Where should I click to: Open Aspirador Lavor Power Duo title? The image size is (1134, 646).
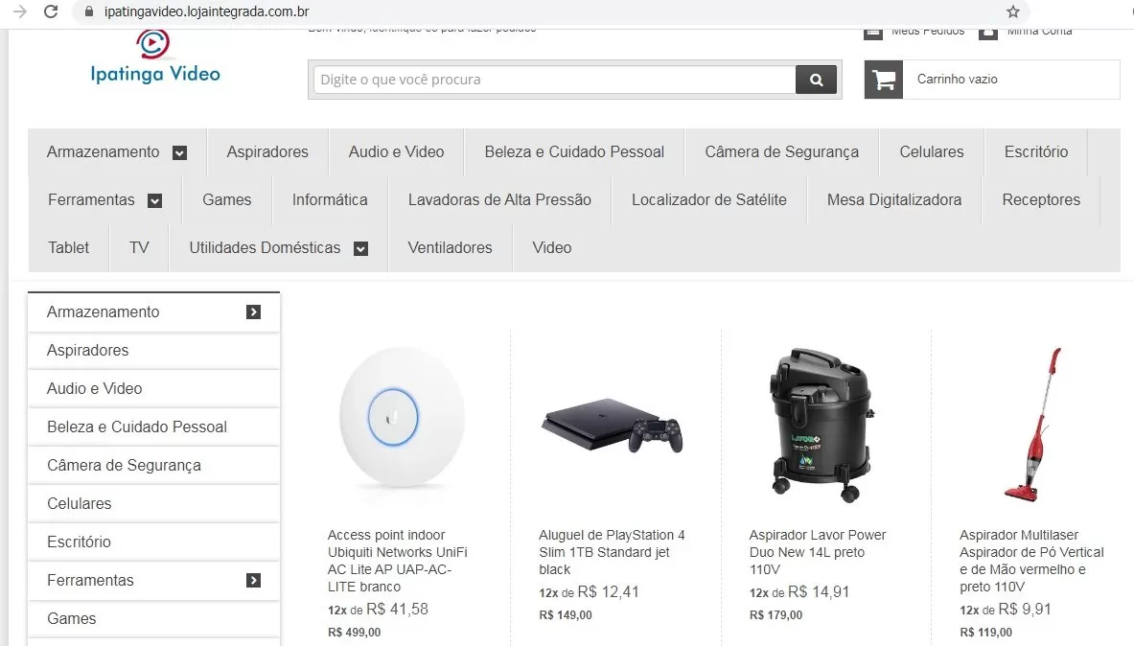[x=818, y=552]
